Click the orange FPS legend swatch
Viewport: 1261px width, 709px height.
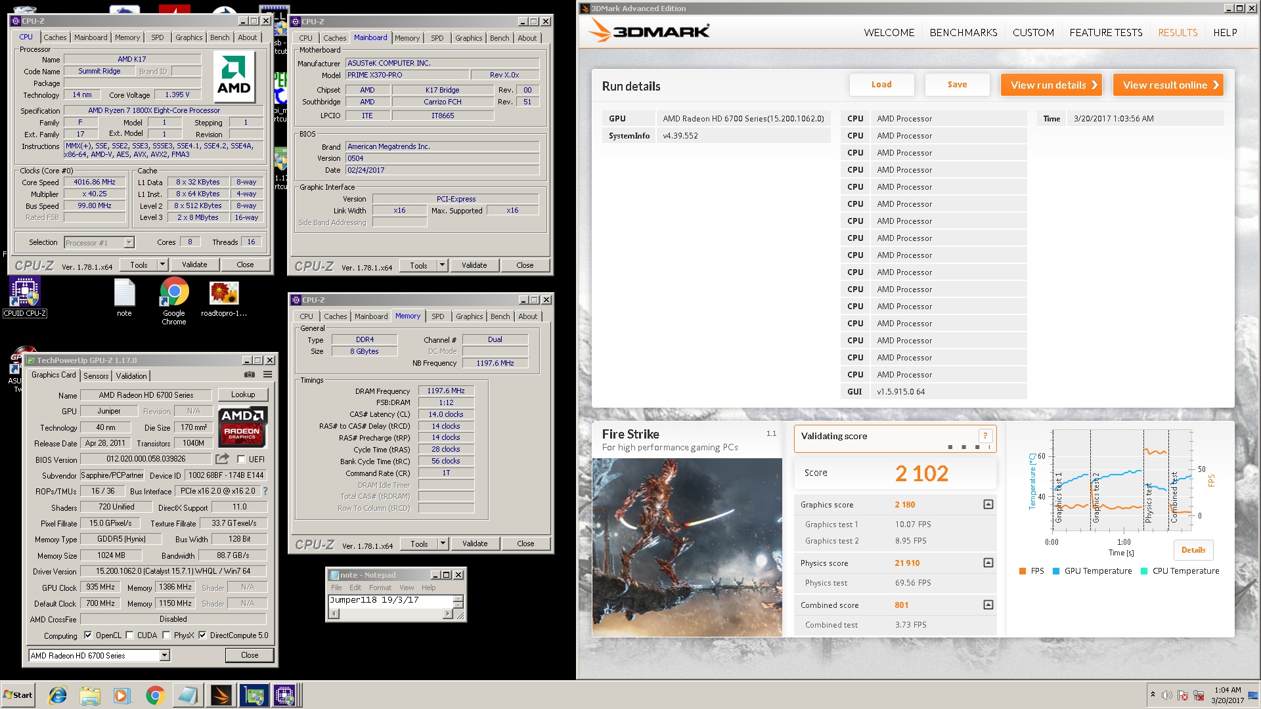click(1022, 571)
